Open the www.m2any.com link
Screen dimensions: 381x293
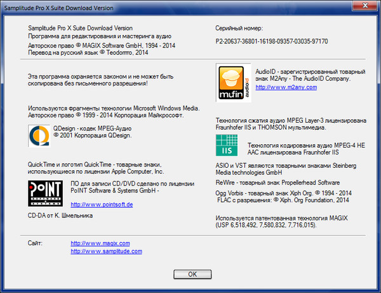[285, 87]
